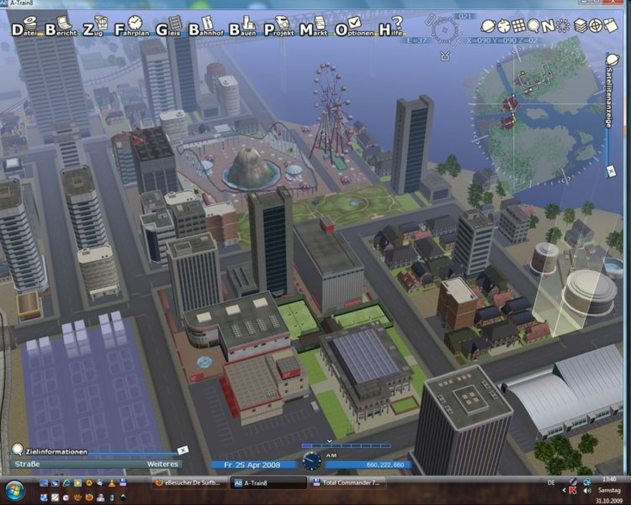Click the sun brightness icon

[x=563, y=26]
